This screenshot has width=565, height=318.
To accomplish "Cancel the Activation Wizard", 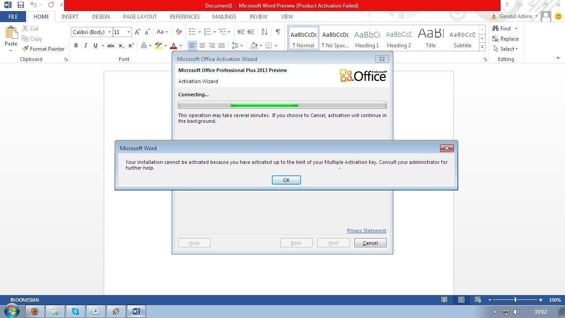I will [370, 243].
